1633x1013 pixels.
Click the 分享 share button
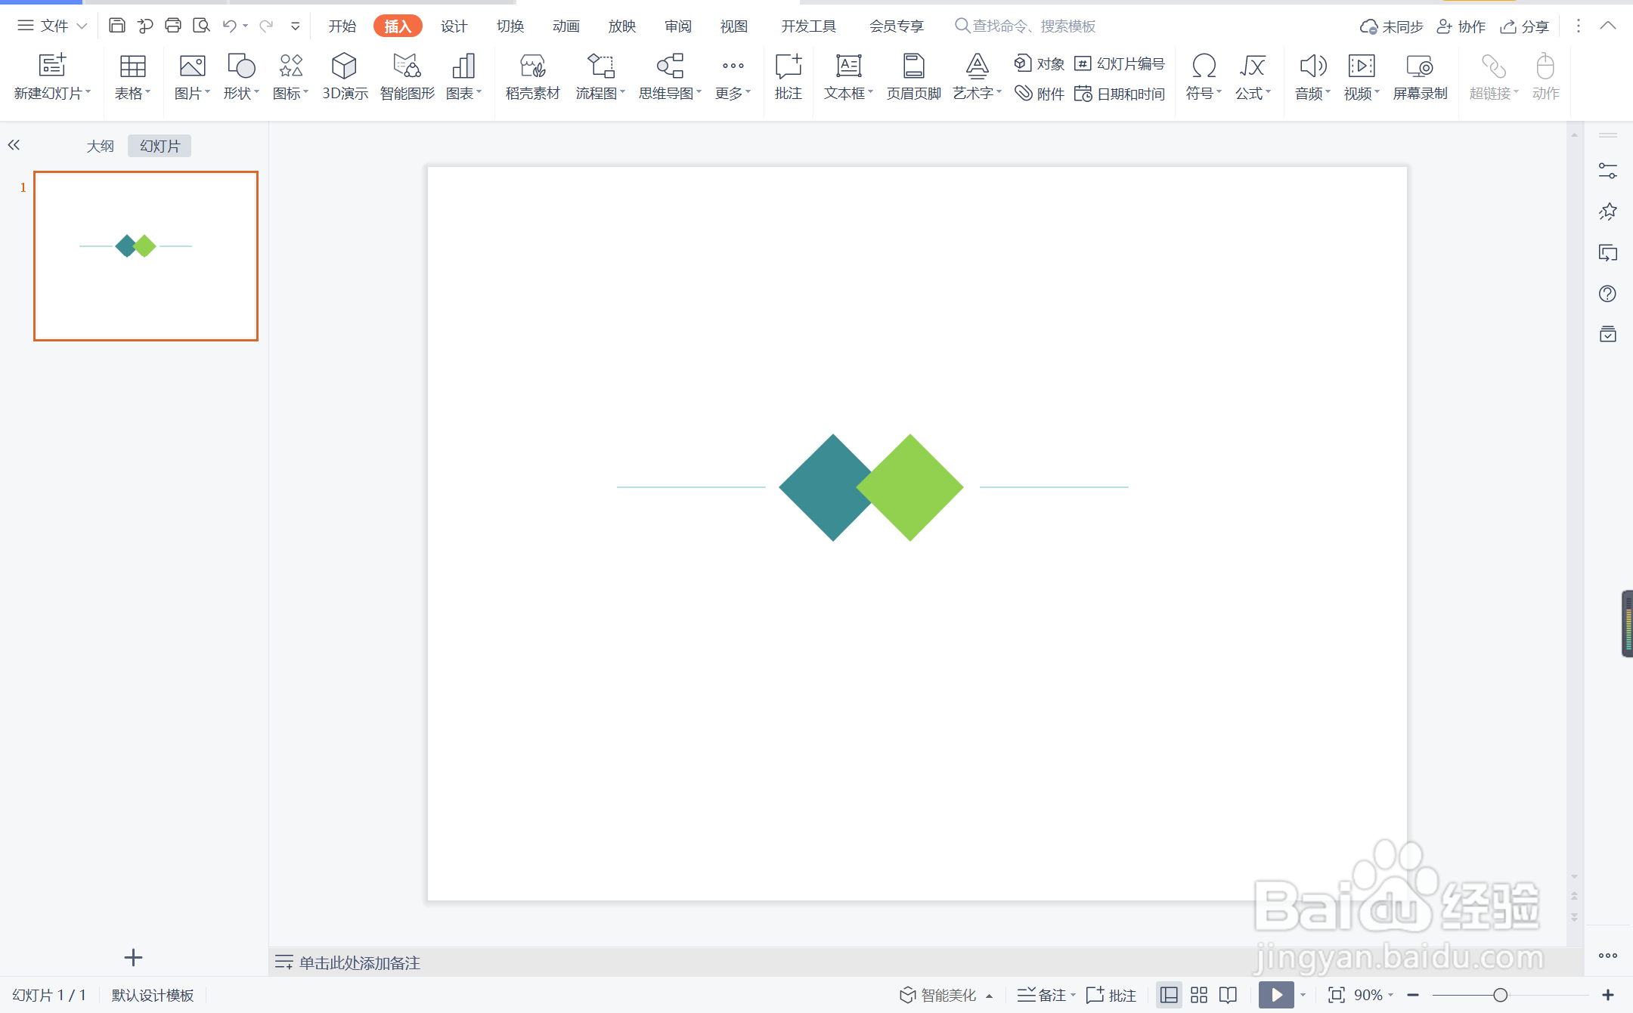(1525, 26)
